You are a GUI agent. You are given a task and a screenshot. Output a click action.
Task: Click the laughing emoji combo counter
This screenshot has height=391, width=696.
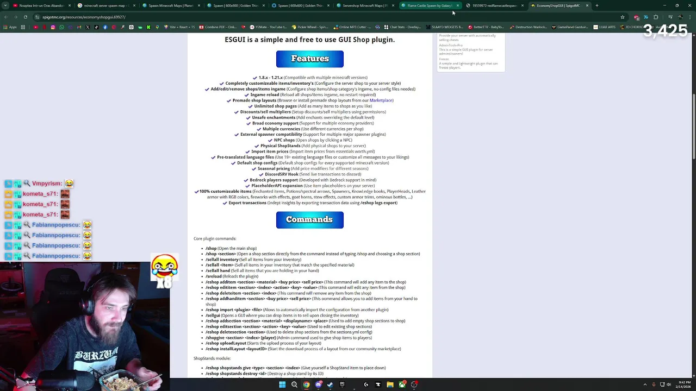point(165,270)
